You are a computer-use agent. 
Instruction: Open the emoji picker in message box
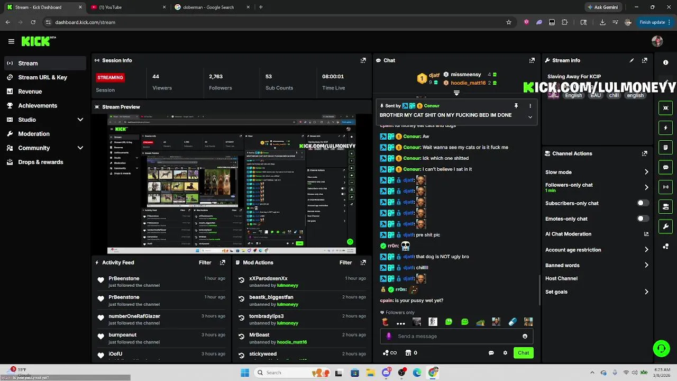click(x=525, y=336)
